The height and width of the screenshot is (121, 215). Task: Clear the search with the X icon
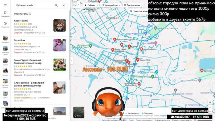[x=64, y=5]
